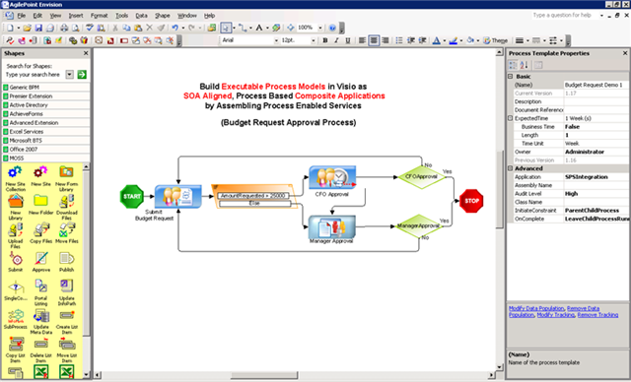This screenshot has height=382, width=631.
Task: Open the font name dropdown
Action: click(x=276, y=40)
